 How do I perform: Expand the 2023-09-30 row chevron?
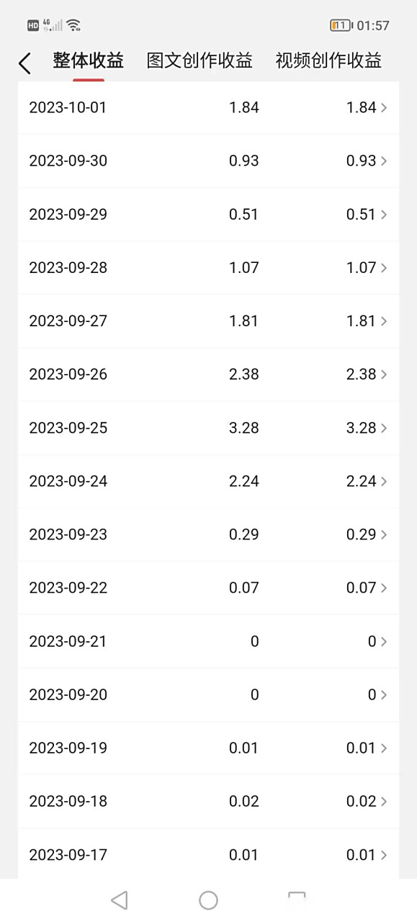point(384,161)
